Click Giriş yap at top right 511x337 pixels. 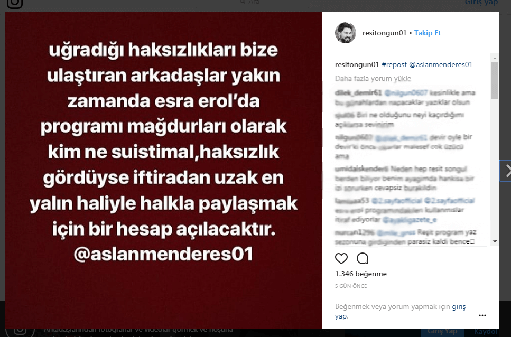click(x=481, y=3)
